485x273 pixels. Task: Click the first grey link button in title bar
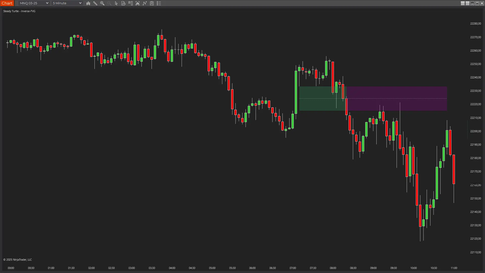tap(463, 3)
